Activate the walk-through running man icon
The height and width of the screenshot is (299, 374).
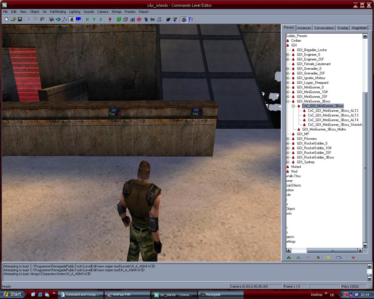coord(72,20)
